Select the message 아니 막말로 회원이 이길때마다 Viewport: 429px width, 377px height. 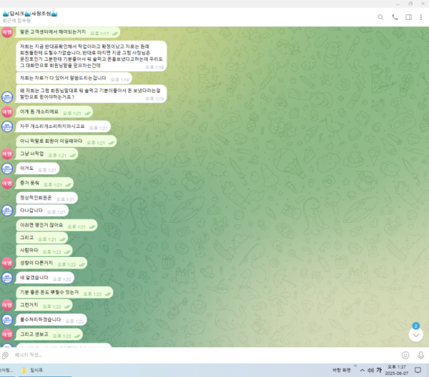66,141
